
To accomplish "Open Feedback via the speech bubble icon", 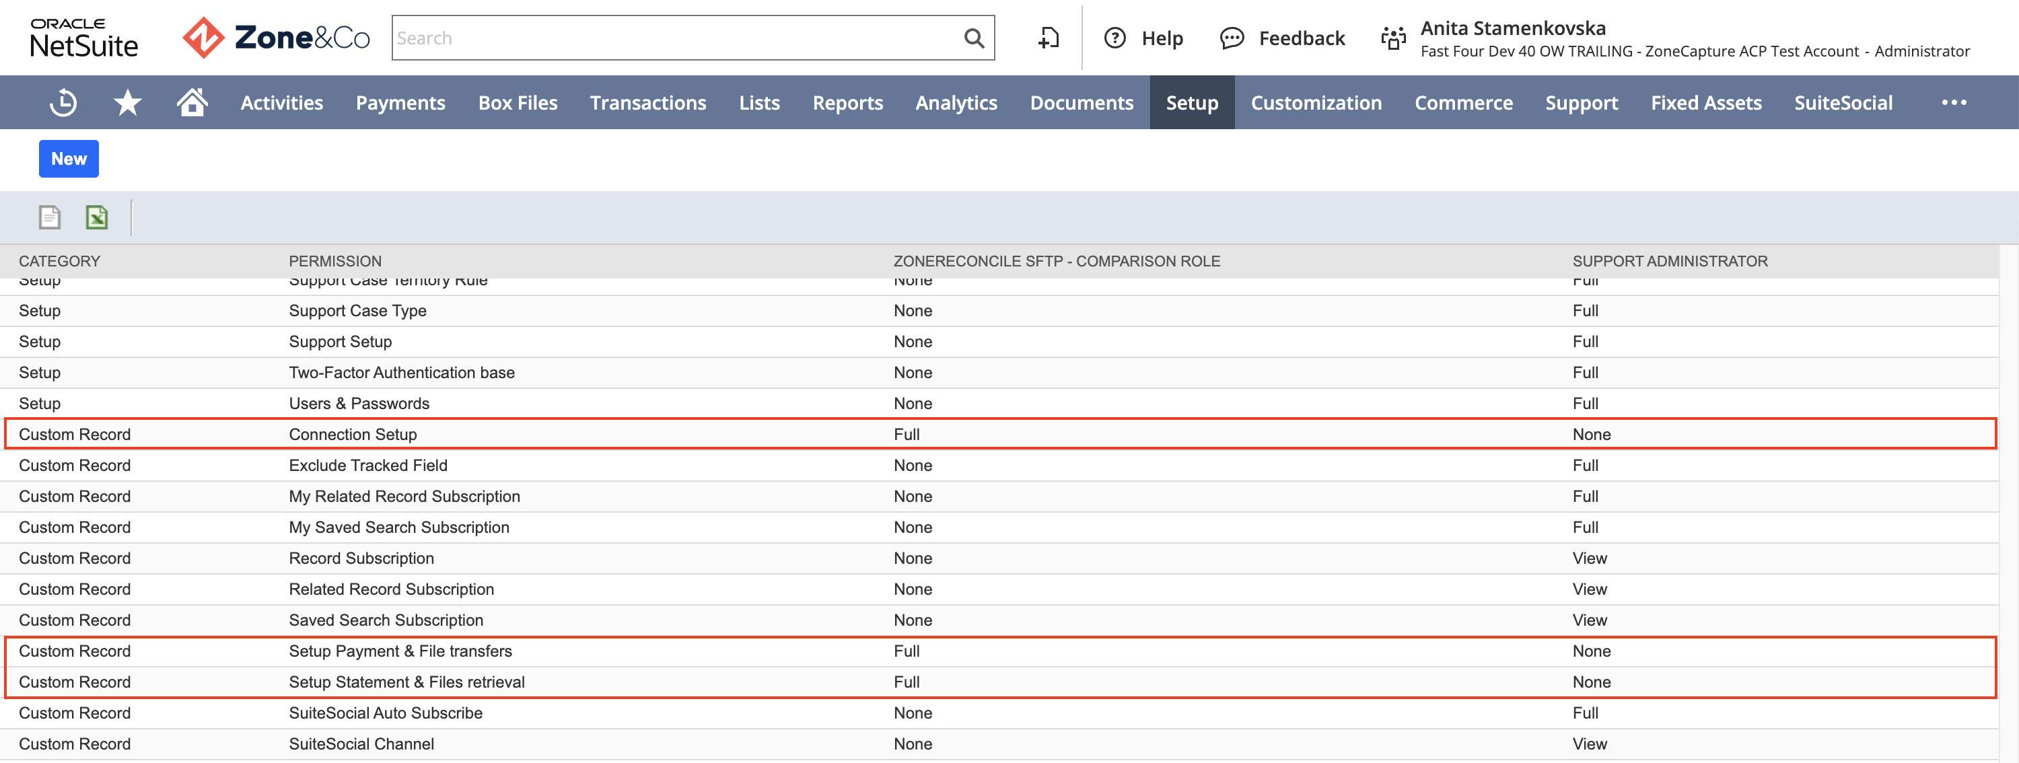I will click(1233, 38).
